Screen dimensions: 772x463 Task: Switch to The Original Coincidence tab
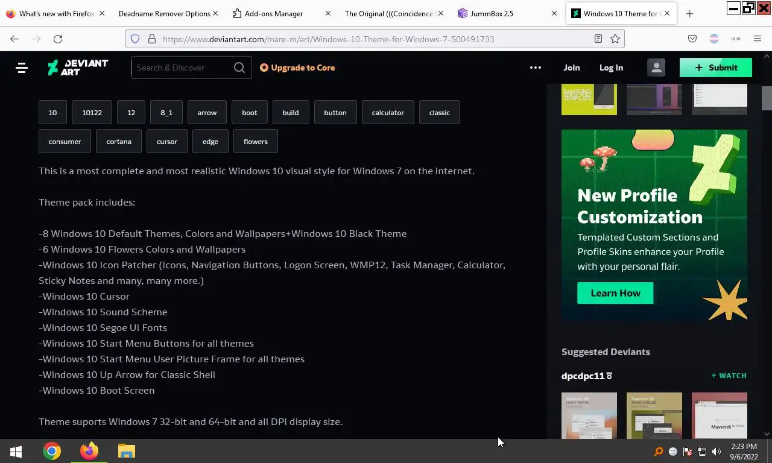tap(394, 13)
